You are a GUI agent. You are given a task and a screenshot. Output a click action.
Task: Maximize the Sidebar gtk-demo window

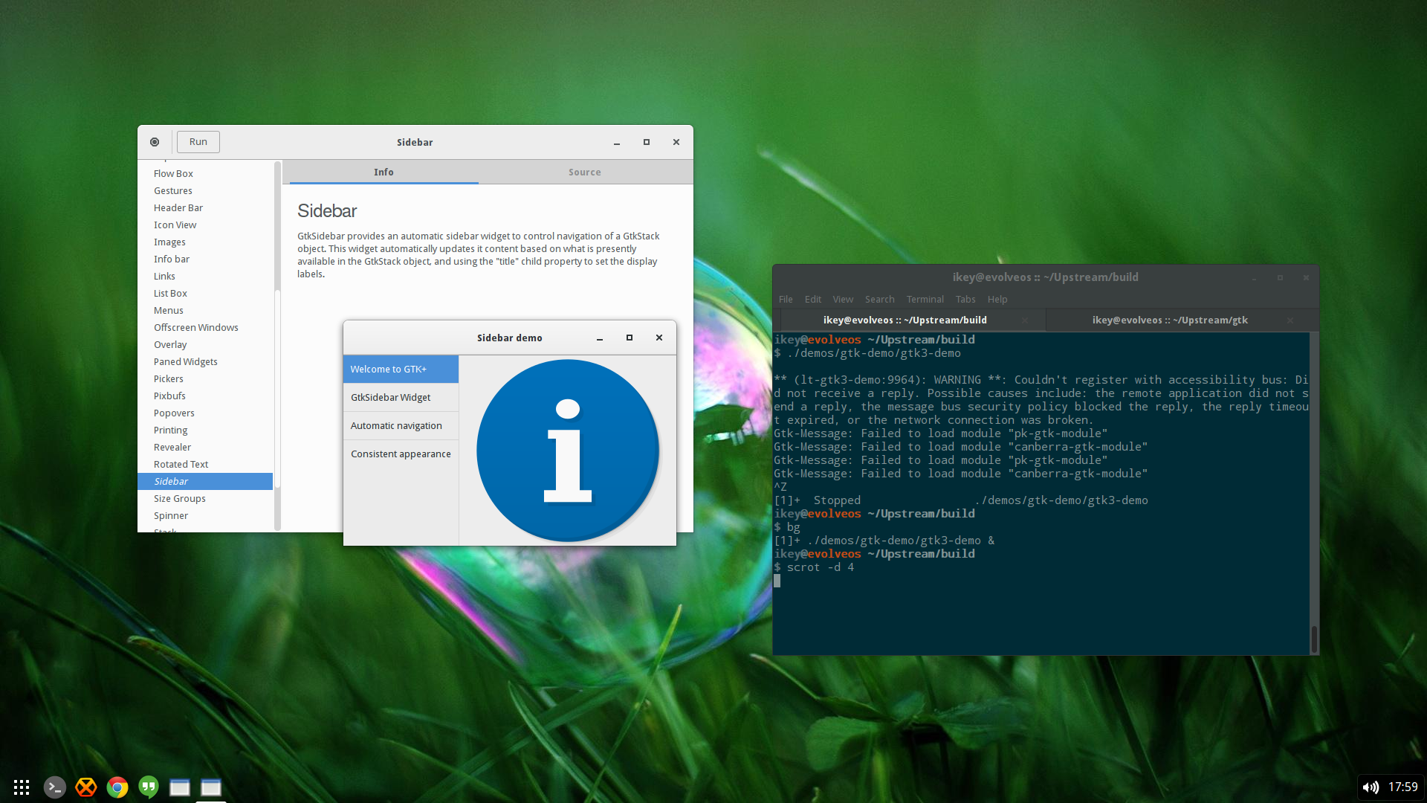coord(647,142)
